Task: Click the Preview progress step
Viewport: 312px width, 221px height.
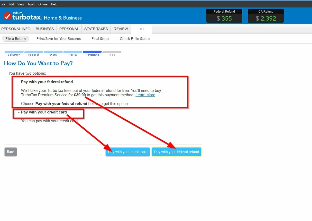Action: [73, 53]
